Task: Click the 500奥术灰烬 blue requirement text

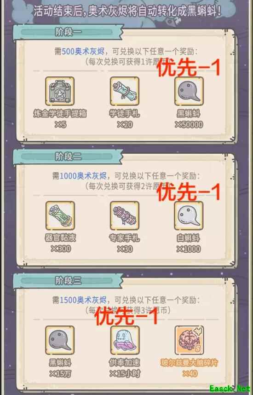Action: pos(83,52)
